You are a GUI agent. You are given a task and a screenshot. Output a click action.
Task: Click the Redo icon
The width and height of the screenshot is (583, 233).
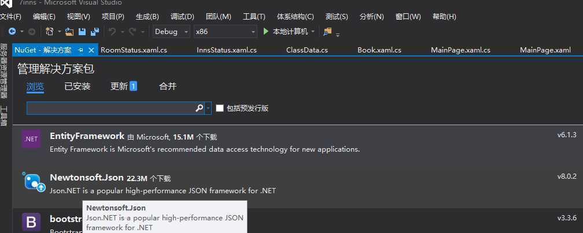(132, 32)
